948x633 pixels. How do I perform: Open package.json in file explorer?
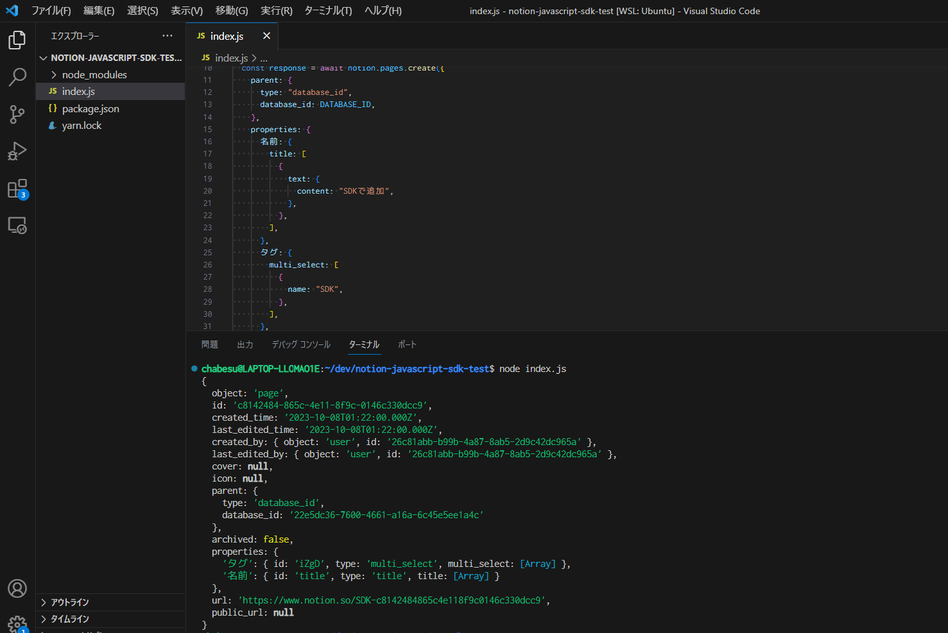(110, 109)
